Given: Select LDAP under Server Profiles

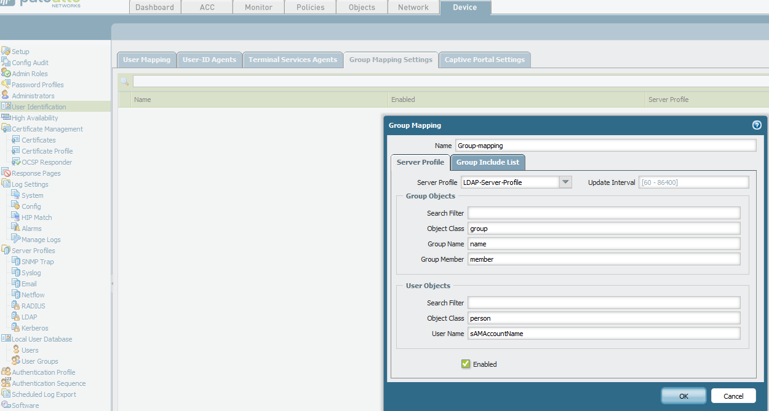Looking at the screenshot, I should click(x=30, y=316).
